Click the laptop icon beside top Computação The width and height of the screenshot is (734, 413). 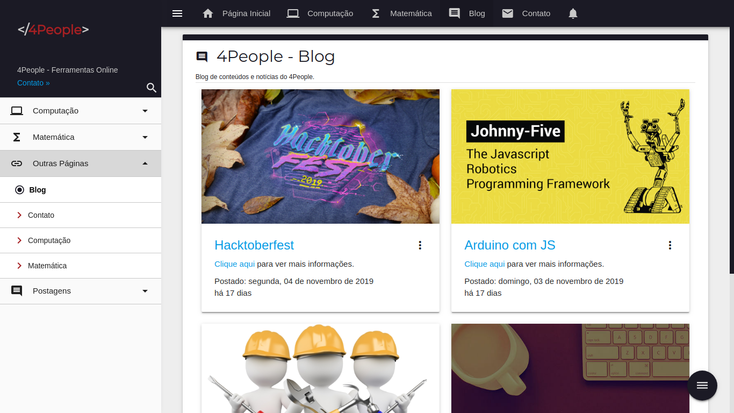click(x=293, y=13)
